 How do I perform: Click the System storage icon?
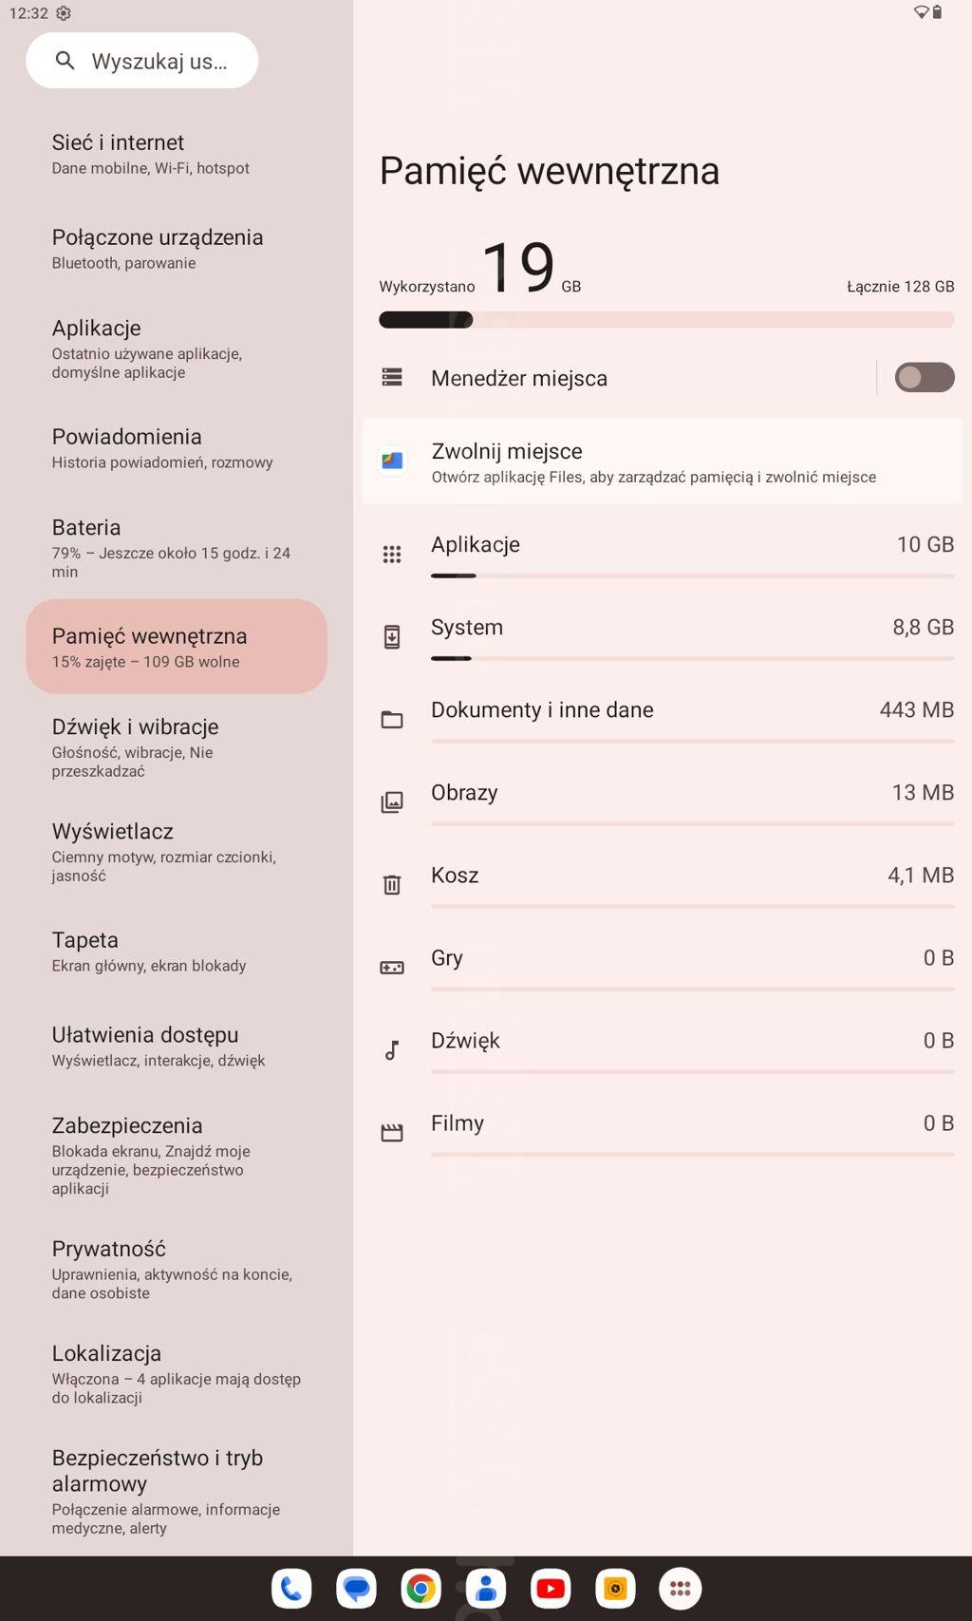pos(392,637)
